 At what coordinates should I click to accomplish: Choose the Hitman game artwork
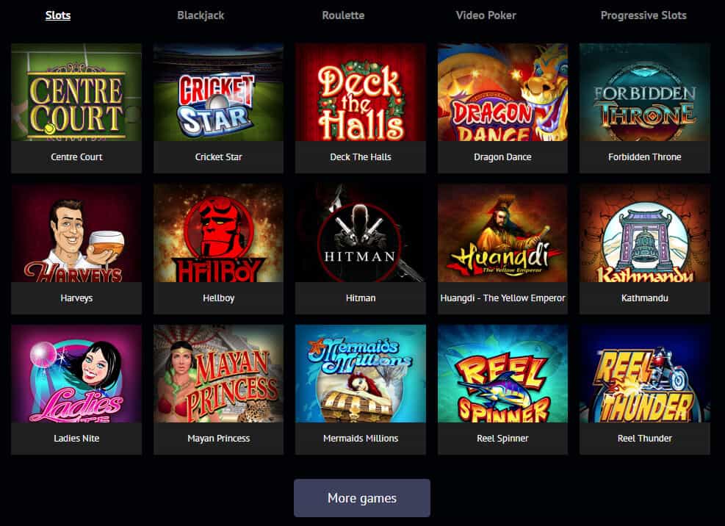coord(360,233)
